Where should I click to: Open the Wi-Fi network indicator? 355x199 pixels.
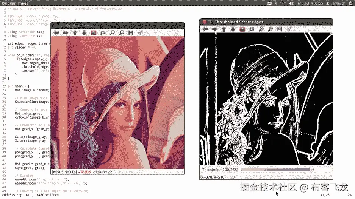[283, 3]
